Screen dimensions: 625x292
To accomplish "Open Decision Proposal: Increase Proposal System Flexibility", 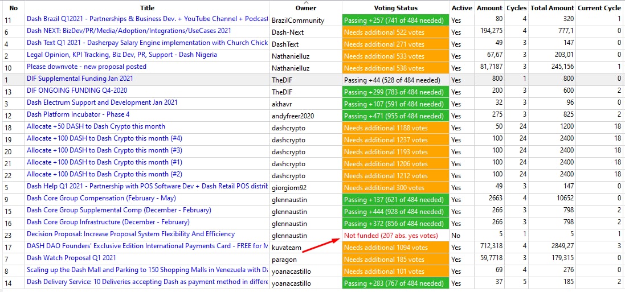I will (x=130, y=234).
